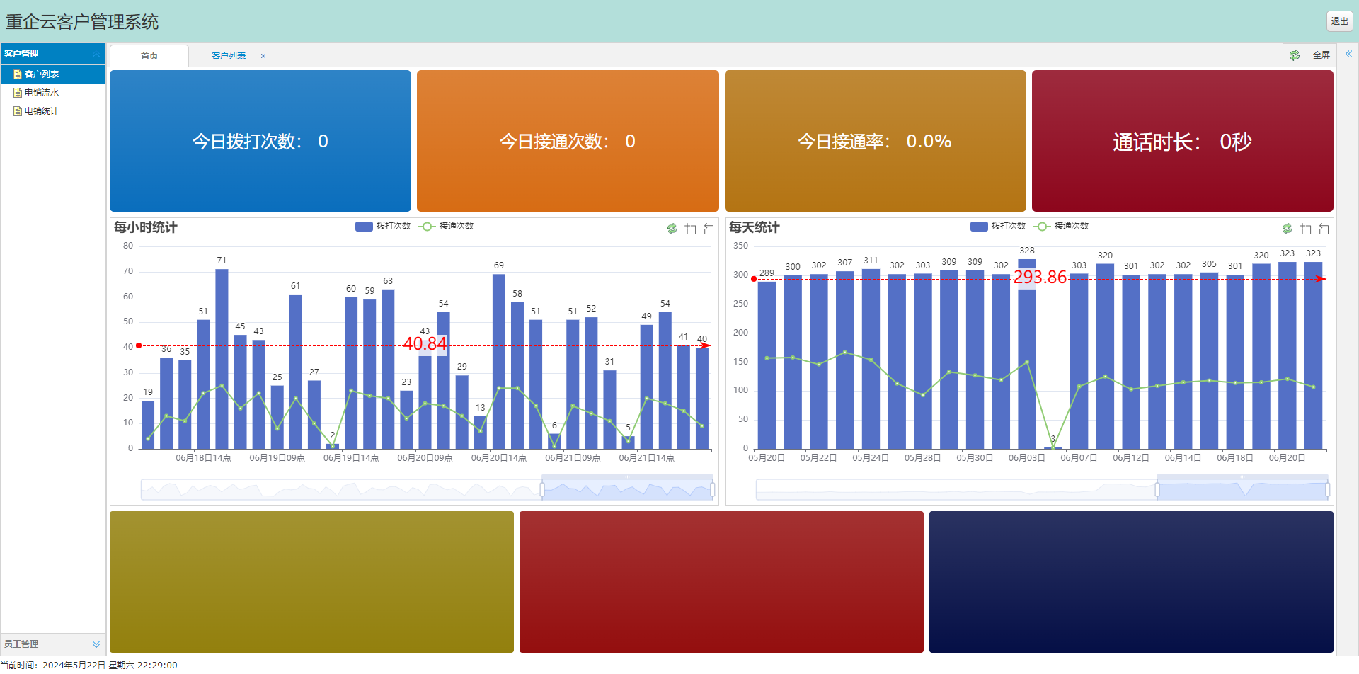Activate area zoom in 每天统计 chart
The width and height of the screenshot is (1359, 674).
(x=1306, y=229)
